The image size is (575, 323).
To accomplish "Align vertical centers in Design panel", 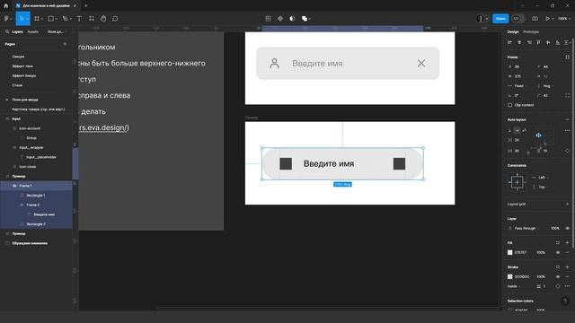I will pyautogui.click(x=548, y=42).
